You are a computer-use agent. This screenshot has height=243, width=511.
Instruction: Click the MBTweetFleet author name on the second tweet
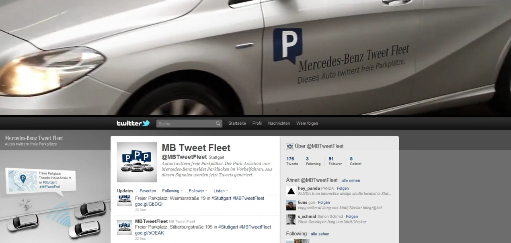click(x=151, y=221)
